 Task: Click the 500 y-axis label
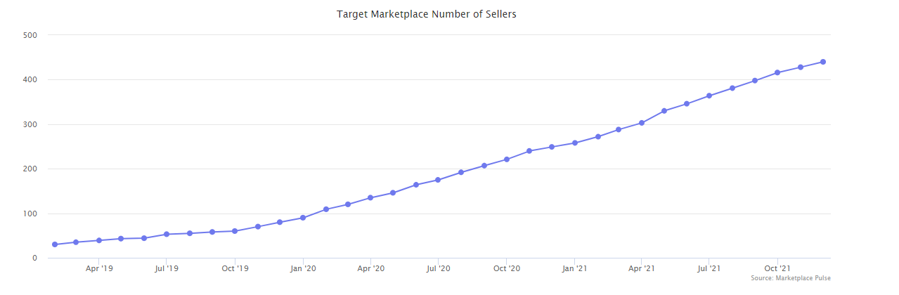tap(30, 35)
